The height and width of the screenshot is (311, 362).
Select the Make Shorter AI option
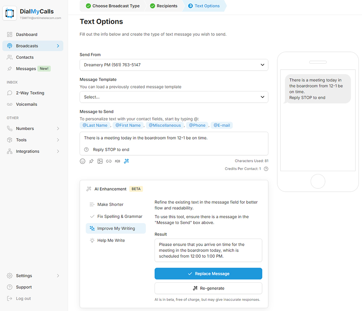click(110, 204)
